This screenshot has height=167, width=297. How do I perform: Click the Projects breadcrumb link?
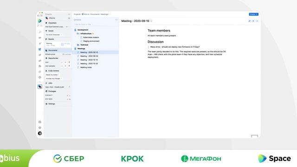(77, 14)
